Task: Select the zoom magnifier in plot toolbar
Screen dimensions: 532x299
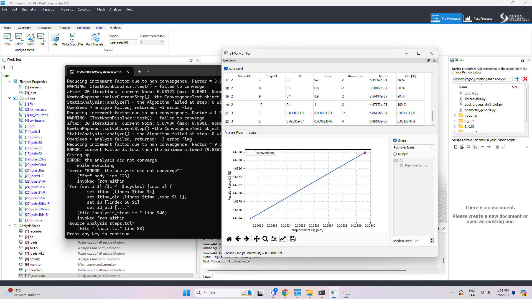Action: [x=265, y=239]
